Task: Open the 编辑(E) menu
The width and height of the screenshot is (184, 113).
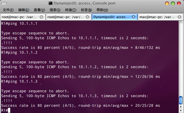Action: 24,10
